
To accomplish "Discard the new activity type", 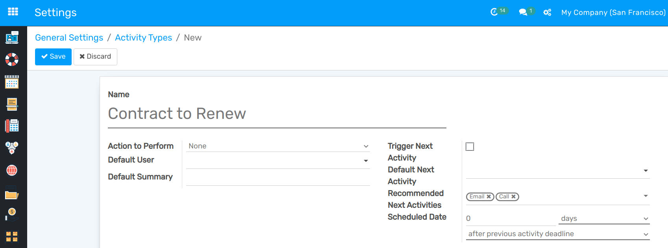I will point(95,57).
